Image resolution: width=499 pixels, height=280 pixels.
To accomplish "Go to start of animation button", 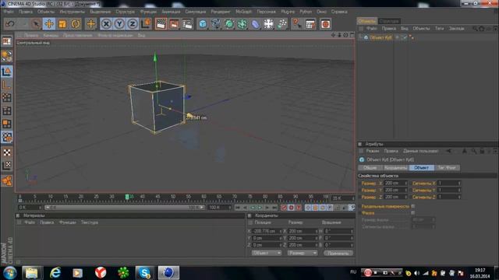I will click(237, 208).
